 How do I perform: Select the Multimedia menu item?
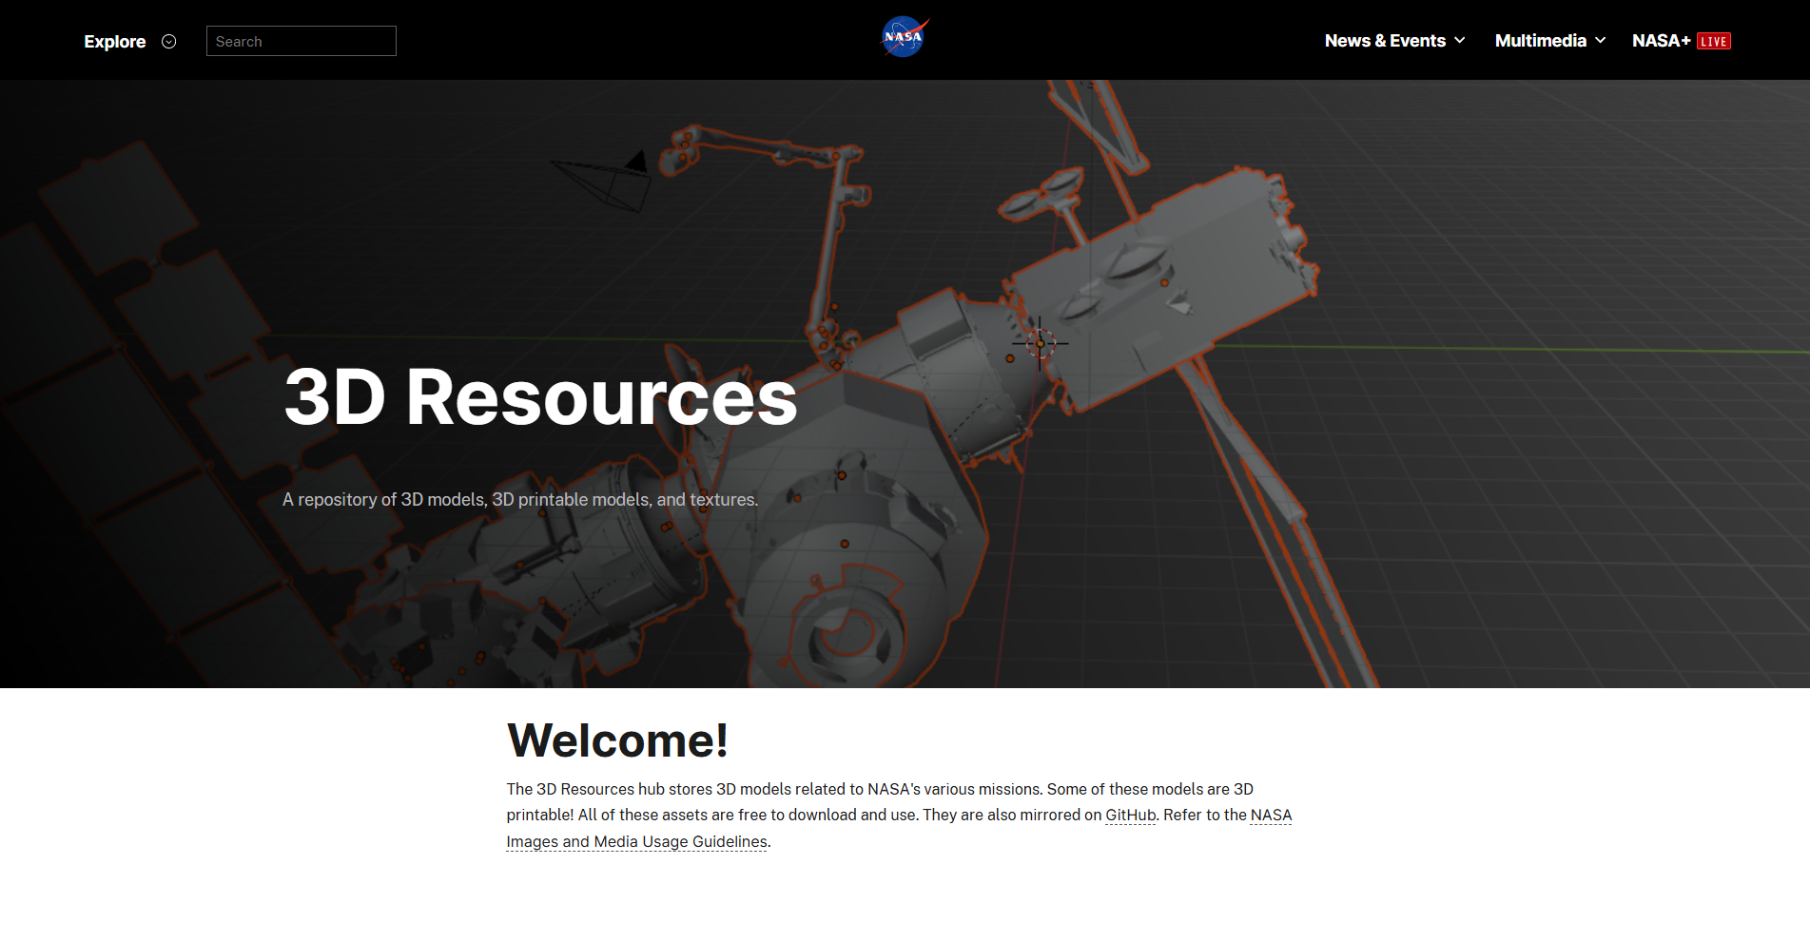(1541, 41)
